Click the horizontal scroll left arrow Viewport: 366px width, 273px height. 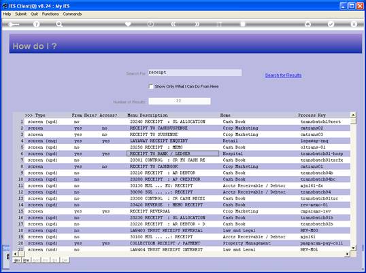pos(15,254)
